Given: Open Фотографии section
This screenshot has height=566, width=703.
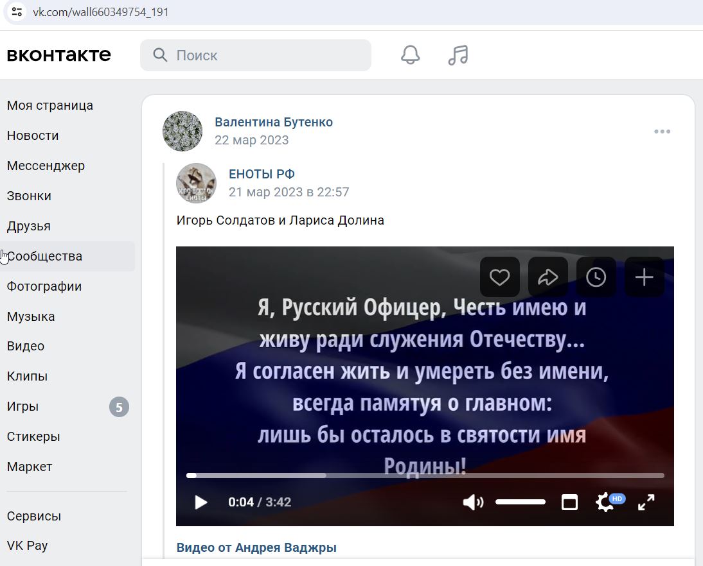Looking at the screenshot, I should coord(44,287).
